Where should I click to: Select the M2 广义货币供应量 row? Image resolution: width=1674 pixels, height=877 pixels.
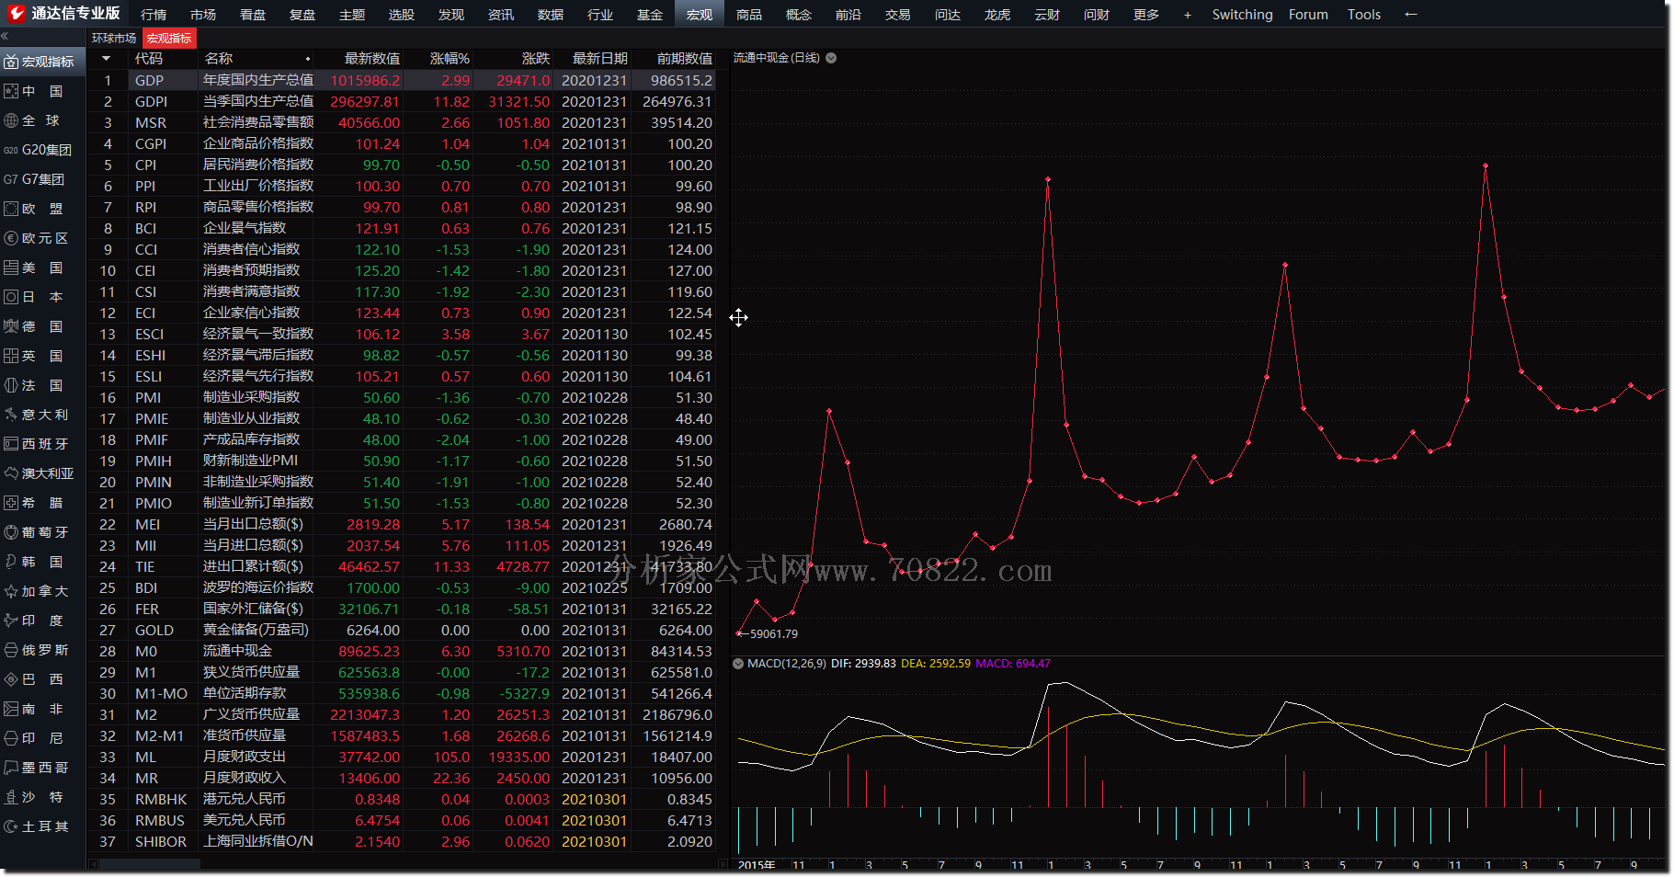tap(401, 714)
